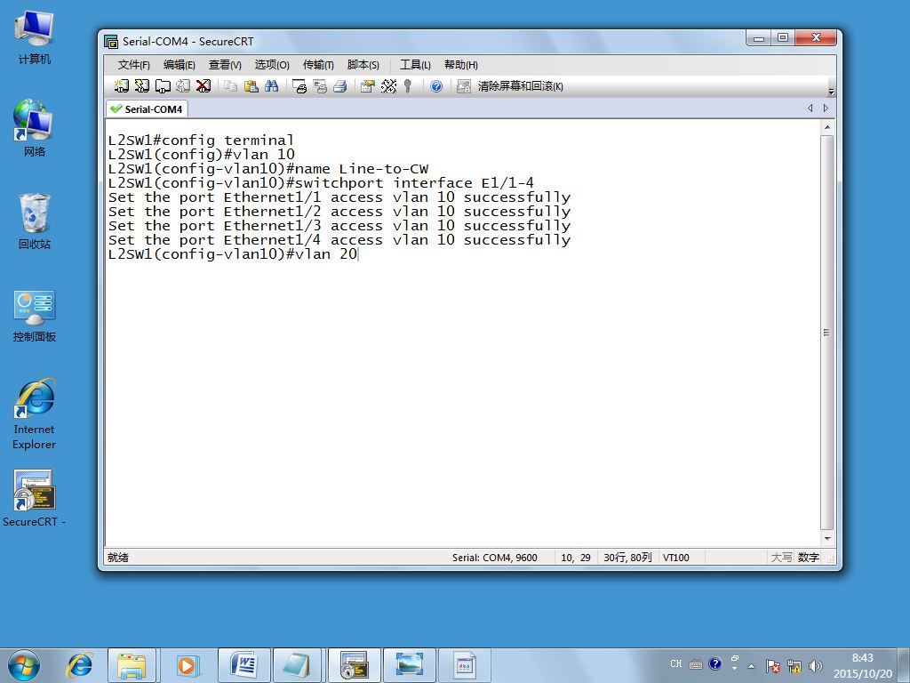Open the 传输(T) menu
The height and width of the screenshot is (683, 910).
[x=318, y=64]
